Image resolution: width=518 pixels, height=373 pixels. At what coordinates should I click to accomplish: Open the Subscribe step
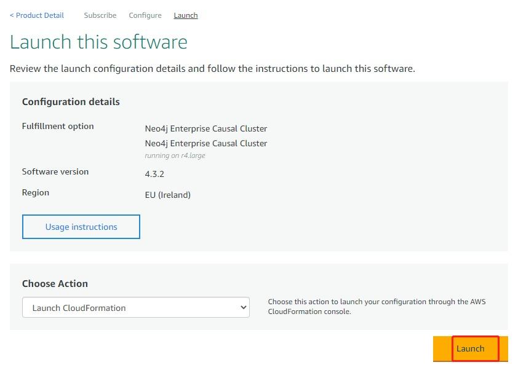coord(100,15)
